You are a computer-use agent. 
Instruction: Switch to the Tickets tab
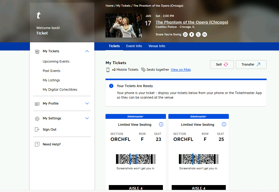[x=114, y=46]
